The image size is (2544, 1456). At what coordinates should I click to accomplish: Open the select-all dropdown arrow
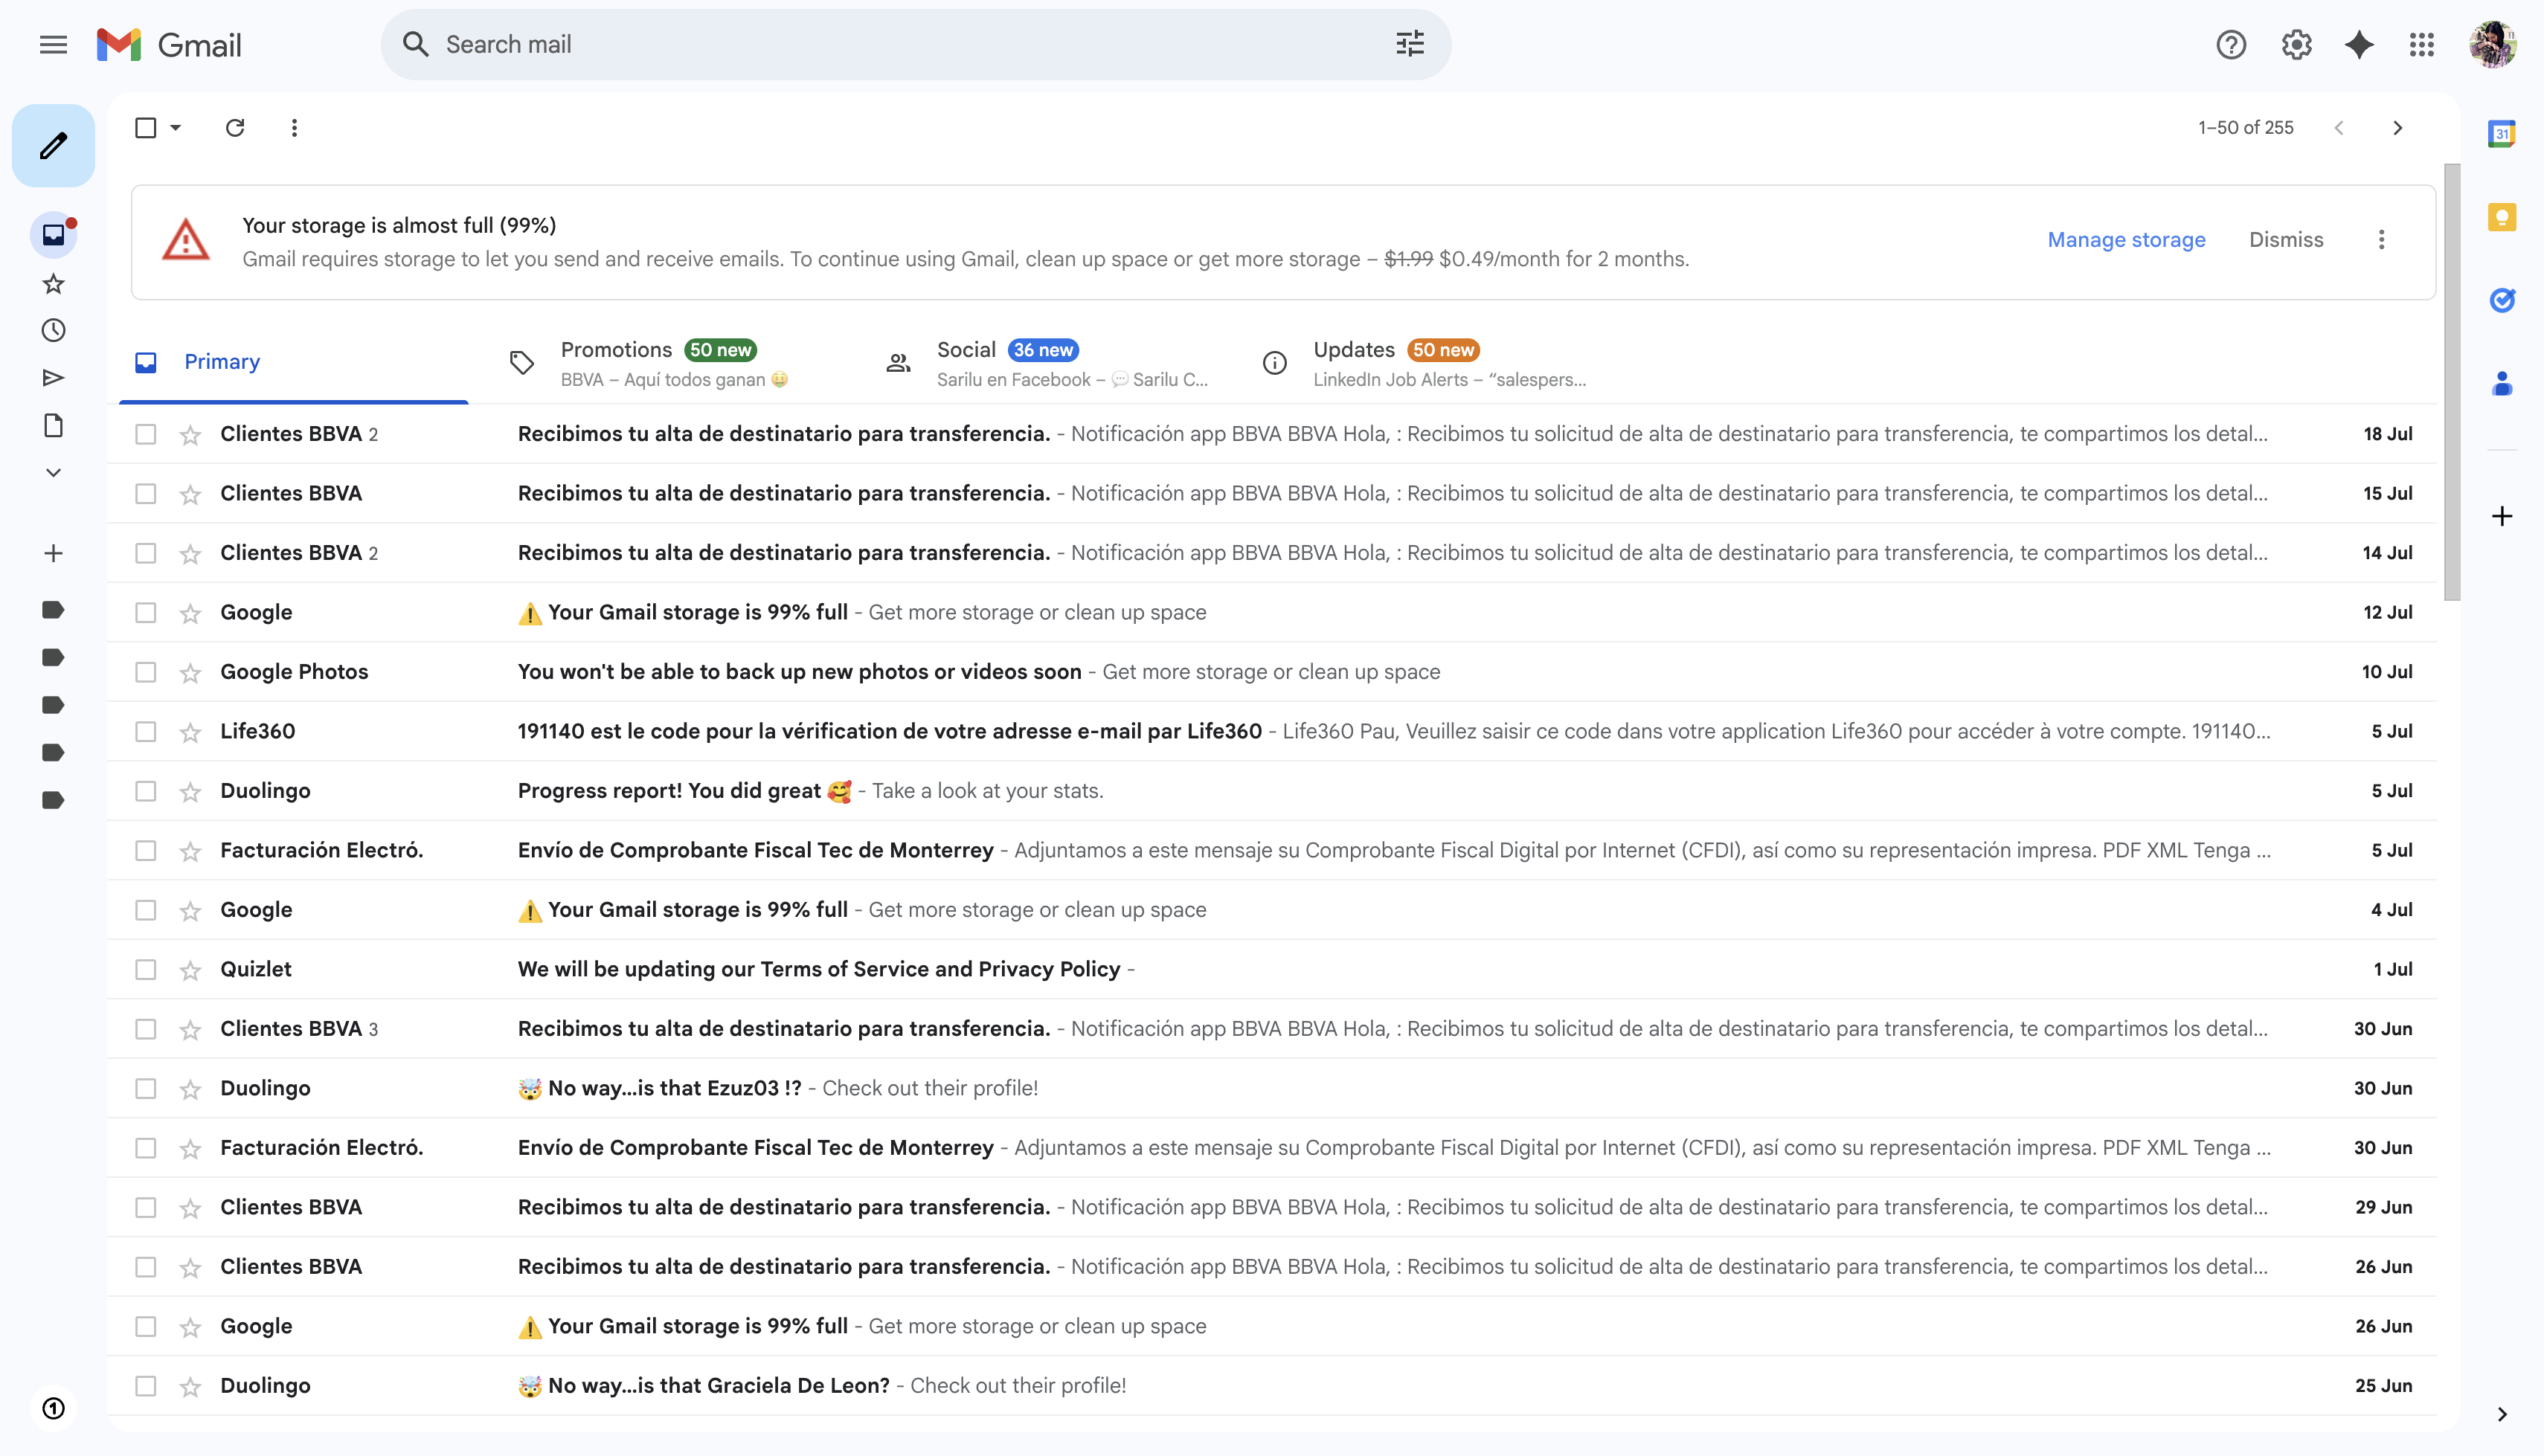click(176, 128)
